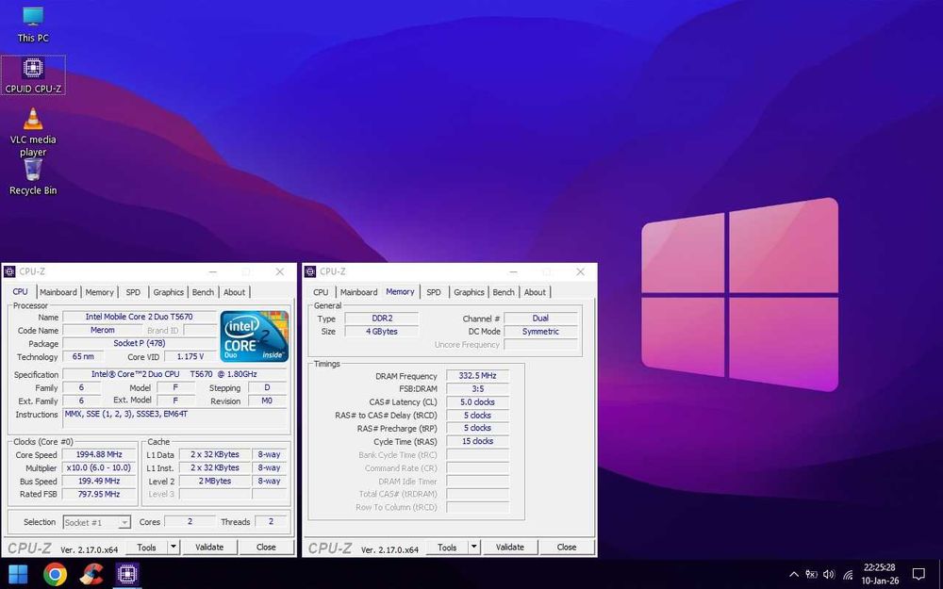The height and width of the screenshot is (589, 943).
Task: Open the Socket #1 selection dropdown
Action: click(97, 522)
